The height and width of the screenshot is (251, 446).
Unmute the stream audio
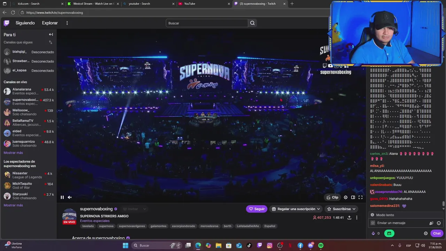click(x=70, y=197)
